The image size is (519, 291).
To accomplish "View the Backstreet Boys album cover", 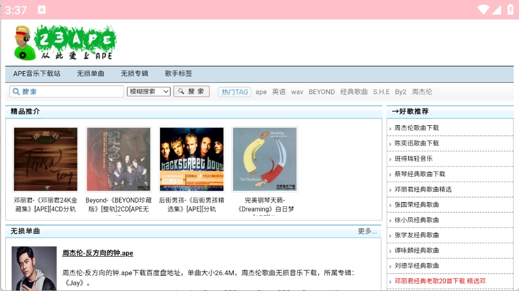I will [x=191, y=159].
